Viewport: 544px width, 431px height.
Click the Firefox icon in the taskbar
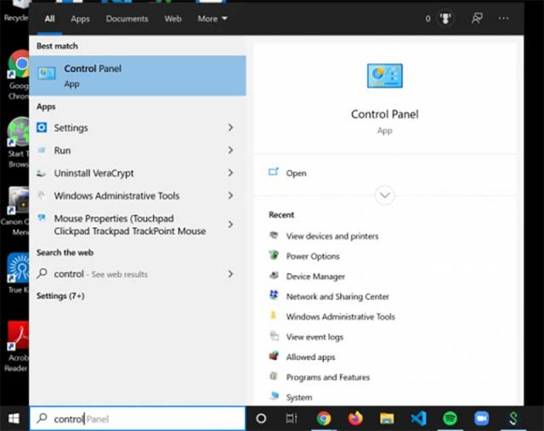pos(354,418)
